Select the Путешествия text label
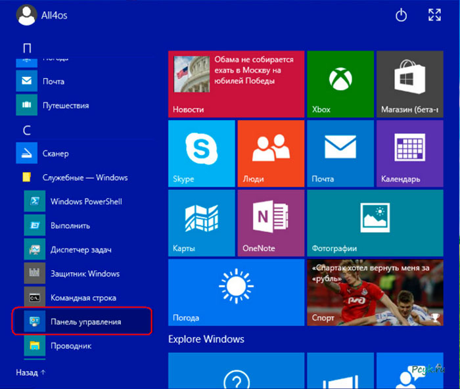The height and width of the screenshot is (389, 460). (x=66, y=106)
